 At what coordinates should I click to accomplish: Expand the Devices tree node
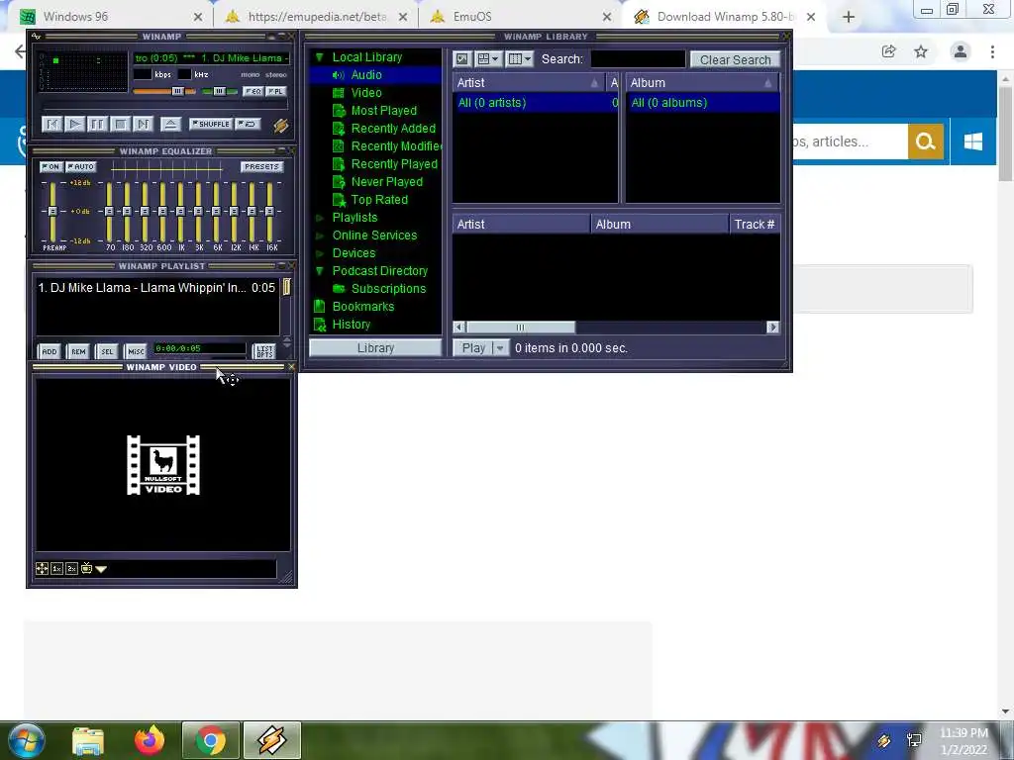320,253
